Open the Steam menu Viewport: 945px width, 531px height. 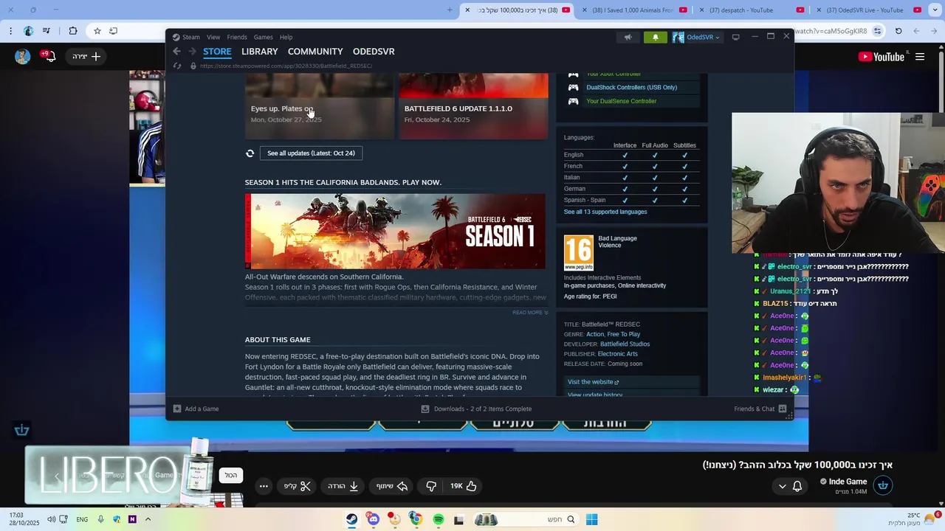(x=191, y=37)
